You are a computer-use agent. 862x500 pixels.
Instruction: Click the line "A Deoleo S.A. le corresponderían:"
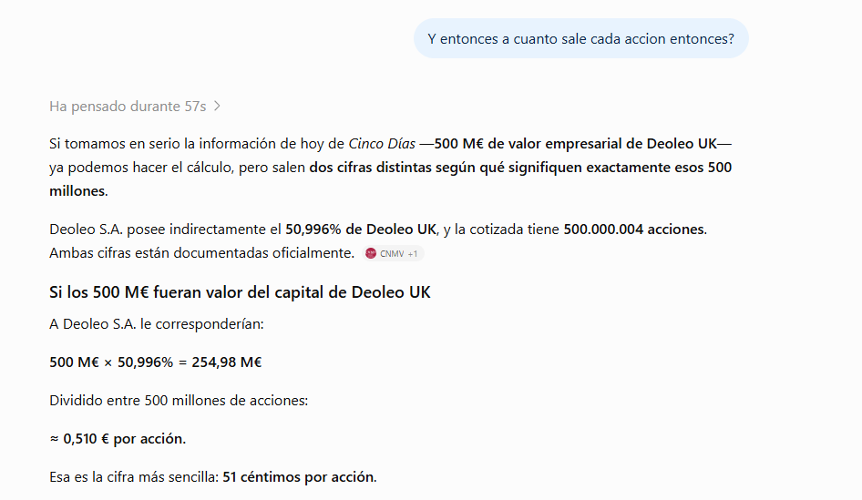(x=157, y=324)
